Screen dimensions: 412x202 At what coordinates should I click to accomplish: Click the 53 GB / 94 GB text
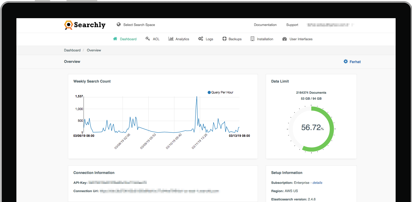tap(311, 99)
